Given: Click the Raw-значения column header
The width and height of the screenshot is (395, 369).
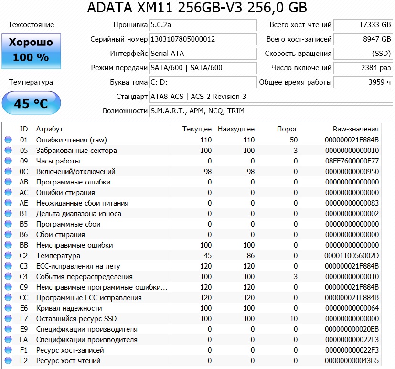Looking at the screenshot, I should point(355,129).
